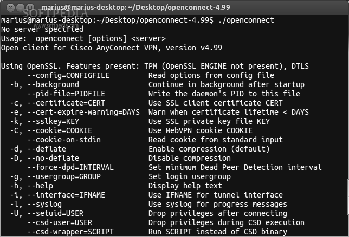Click the --interface=IFNAME option

point(66,195)
